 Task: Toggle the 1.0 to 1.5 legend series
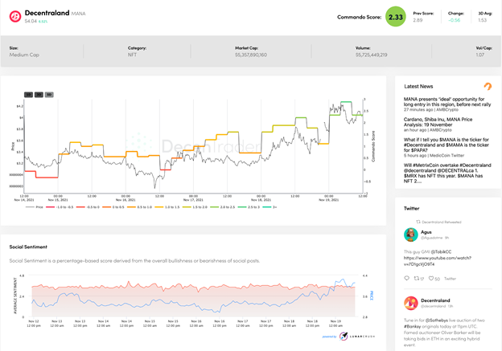click(167, 207)
